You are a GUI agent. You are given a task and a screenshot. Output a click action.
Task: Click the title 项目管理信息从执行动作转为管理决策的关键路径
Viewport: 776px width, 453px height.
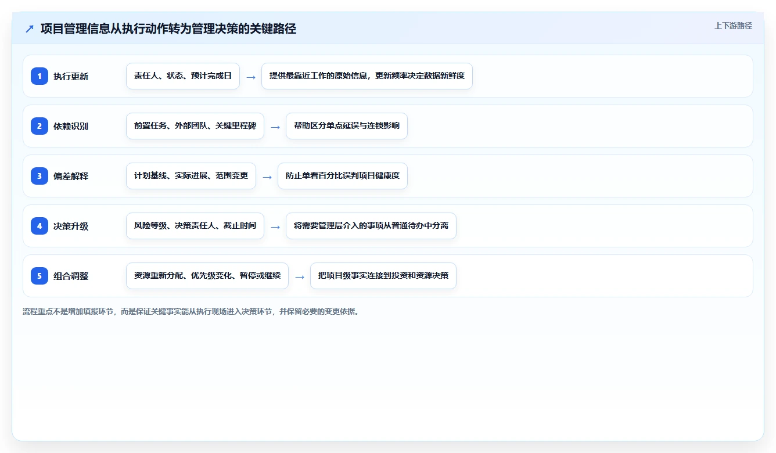pyautogui.click(x=168, y=28)
